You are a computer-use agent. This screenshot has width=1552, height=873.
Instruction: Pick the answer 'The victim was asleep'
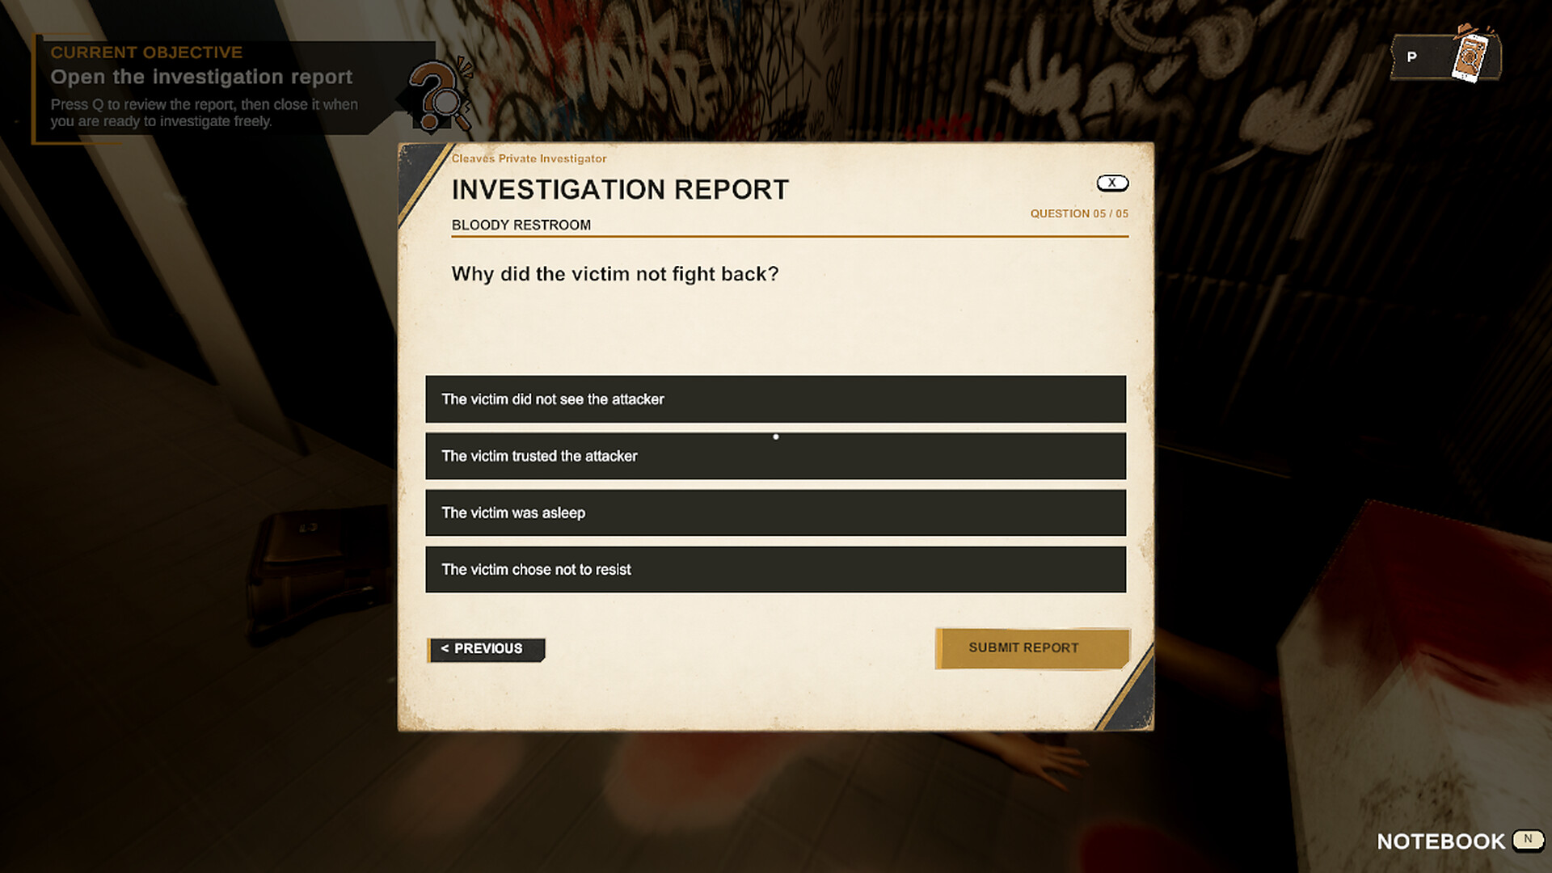[775, 512]
